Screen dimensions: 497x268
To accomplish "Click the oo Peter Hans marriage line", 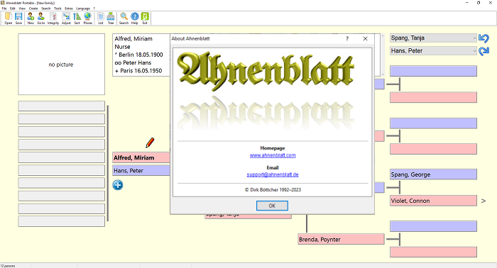I will coord(133,62).
